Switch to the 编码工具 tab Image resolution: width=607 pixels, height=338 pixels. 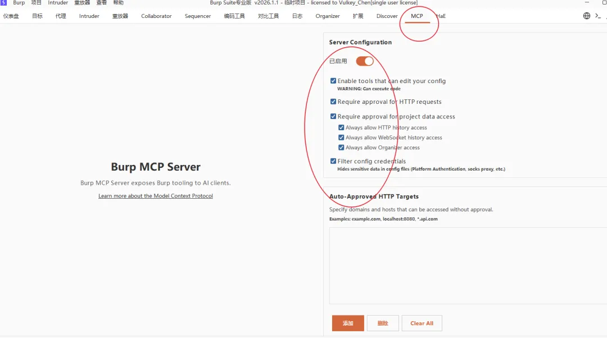click(x=234, y=16)
